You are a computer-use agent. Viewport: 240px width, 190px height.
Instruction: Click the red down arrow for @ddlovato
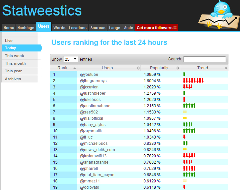[184, 187]
